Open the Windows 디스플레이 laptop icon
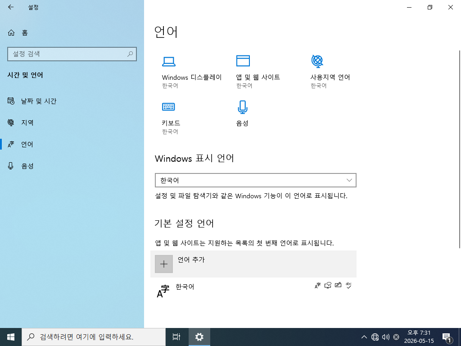Image resolution: width=461 pixels, height=346 pixels. coord(169,61)
